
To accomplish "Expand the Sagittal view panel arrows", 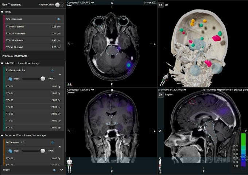I will [160, 95].
